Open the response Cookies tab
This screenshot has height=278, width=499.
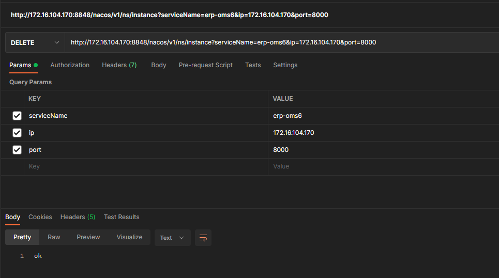[40, 217]
